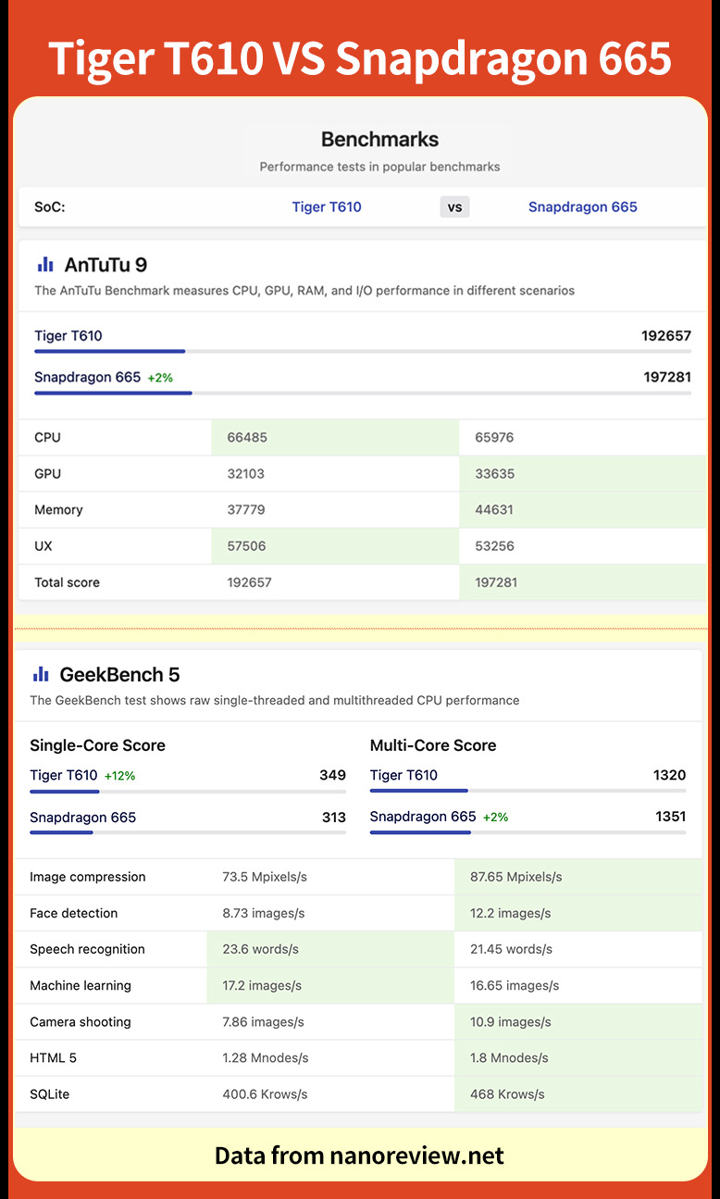
Task: Click the CPU value 65976
Action: (x=494, y=437)
